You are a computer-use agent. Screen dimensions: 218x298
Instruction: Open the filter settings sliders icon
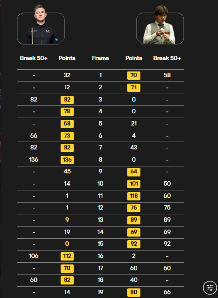coord(210,288)
